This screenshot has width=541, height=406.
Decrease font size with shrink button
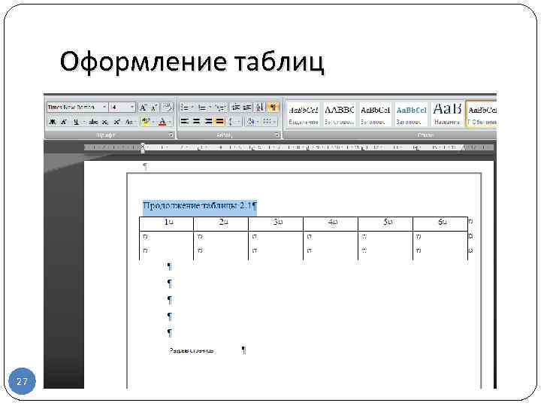pyautogui.click(x=154, y=108)
